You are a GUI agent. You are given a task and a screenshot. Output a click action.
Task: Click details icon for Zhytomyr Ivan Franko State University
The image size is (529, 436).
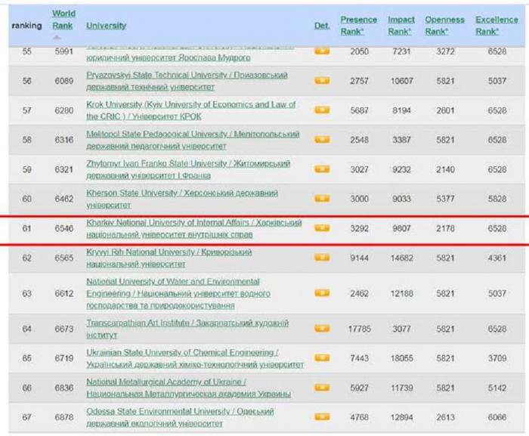322,169
